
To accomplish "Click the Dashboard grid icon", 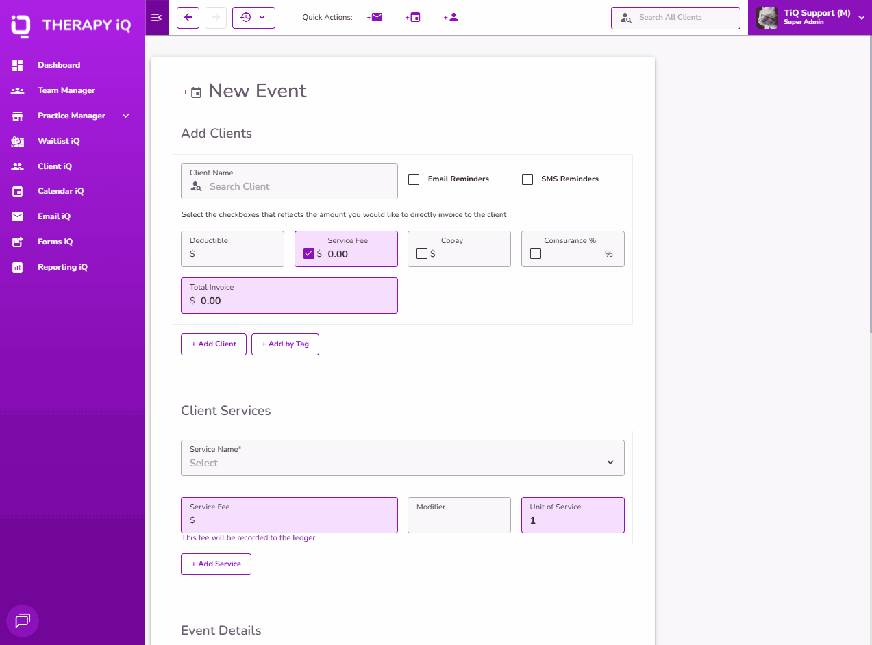I will click(18, 65).
